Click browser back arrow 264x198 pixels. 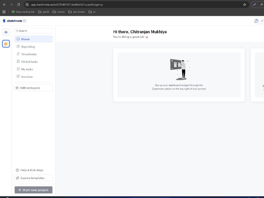[4, 4]
